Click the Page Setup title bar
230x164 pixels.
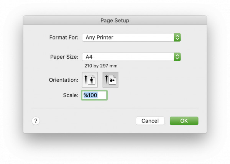pos(115,20)
